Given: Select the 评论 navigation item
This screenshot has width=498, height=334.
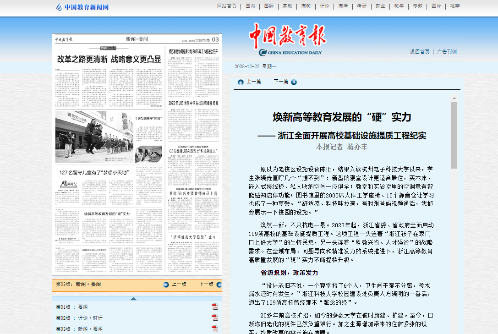Looking at the screenshot, I should [324, 6].
